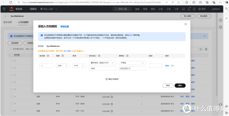This screenshot has width=229, height=116.
Task: Open sidebar help circle icon
Action: coord(221,20)
